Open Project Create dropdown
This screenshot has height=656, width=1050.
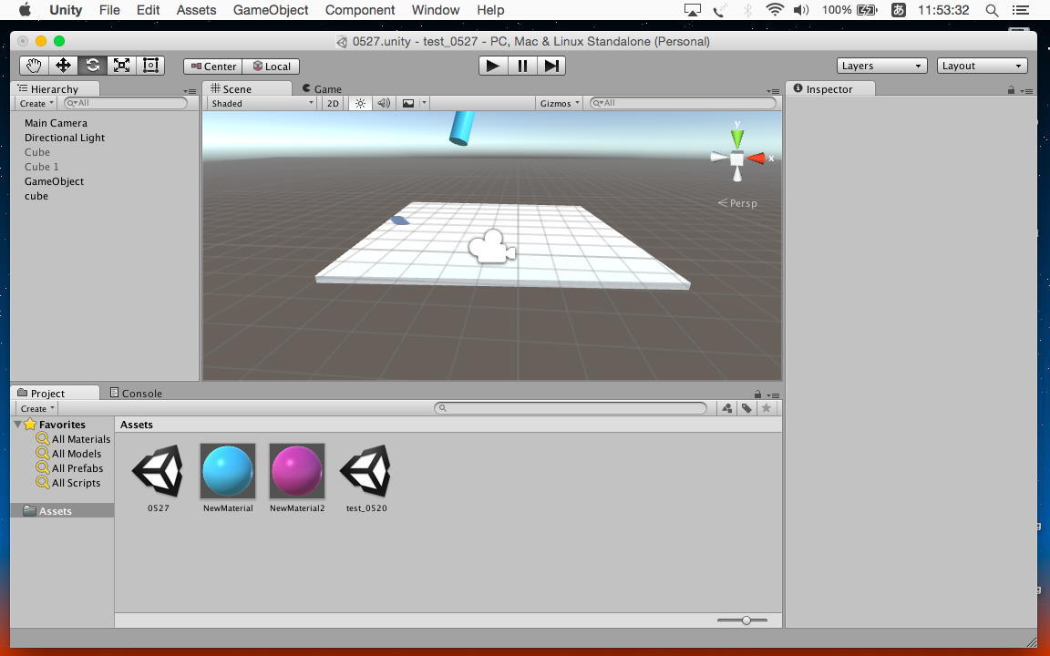click(x=36, y=408)
